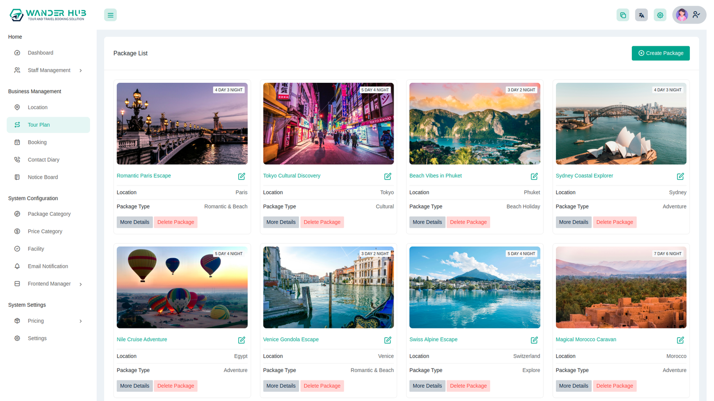The width and height of the screenshot is (714, 401).
Task: Edit the Sydney Coastal Explorer package
Action: pyautogui.click(x=680, y=176)
